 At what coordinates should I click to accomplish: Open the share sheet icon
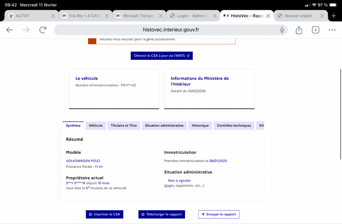point(299,30)
